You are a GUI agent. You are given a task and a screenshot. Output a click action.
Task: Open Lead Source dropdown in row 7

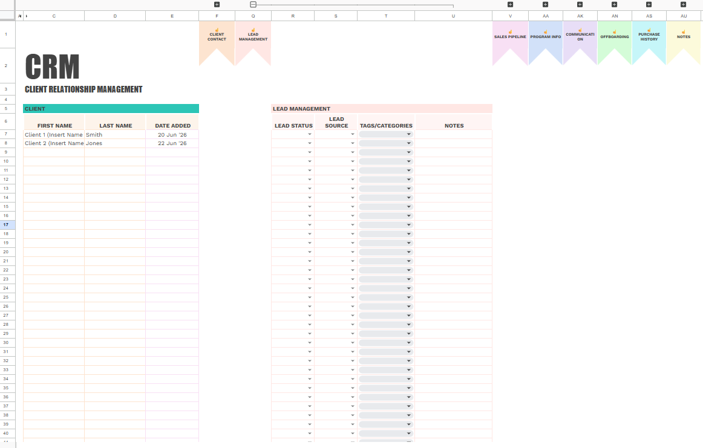point(352,134)
